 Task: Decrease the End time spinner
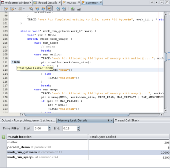tap(78, 130)
